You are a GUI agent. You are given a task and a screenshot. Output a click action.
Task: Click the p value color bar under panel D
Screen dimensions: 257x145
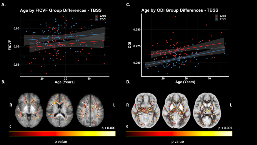point(179,134)
